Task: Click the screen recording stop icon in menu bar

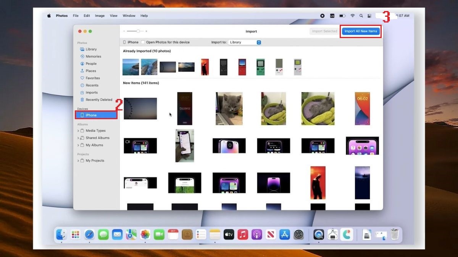Action: 323,16
